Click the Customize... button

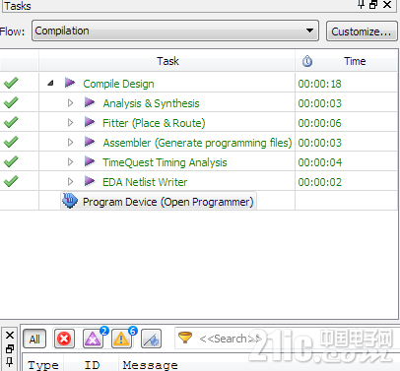(362, 31)
